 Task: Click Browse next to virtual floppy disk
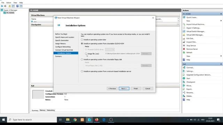point(146,66)
